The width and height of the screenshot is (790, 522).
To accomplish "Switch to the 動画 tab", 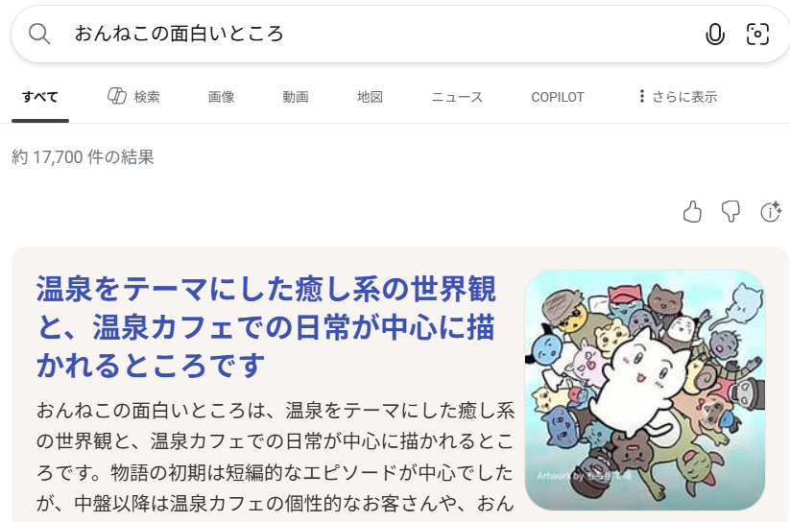I will [x=296, y=97].
